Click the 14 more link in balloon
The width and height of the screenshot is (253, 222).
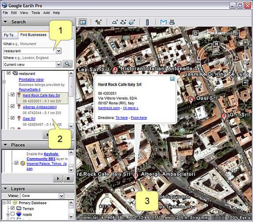(131, 108)
